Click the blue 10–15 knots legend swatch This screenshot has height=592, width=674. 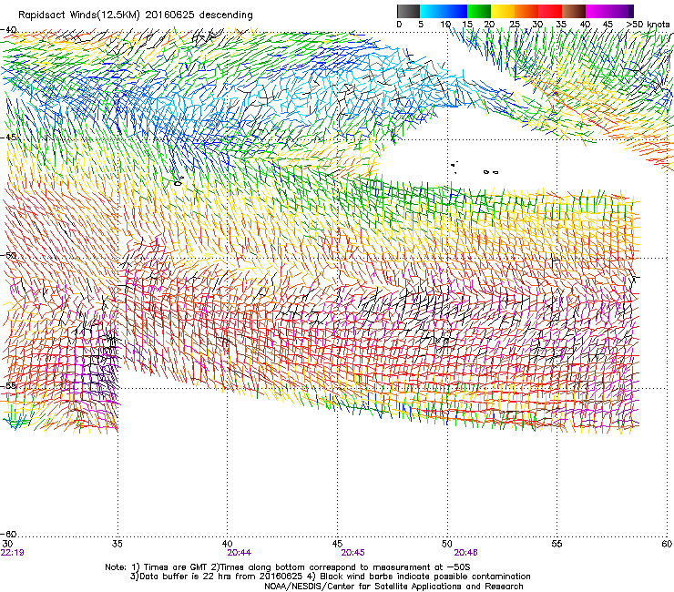[x=455, y=11]
